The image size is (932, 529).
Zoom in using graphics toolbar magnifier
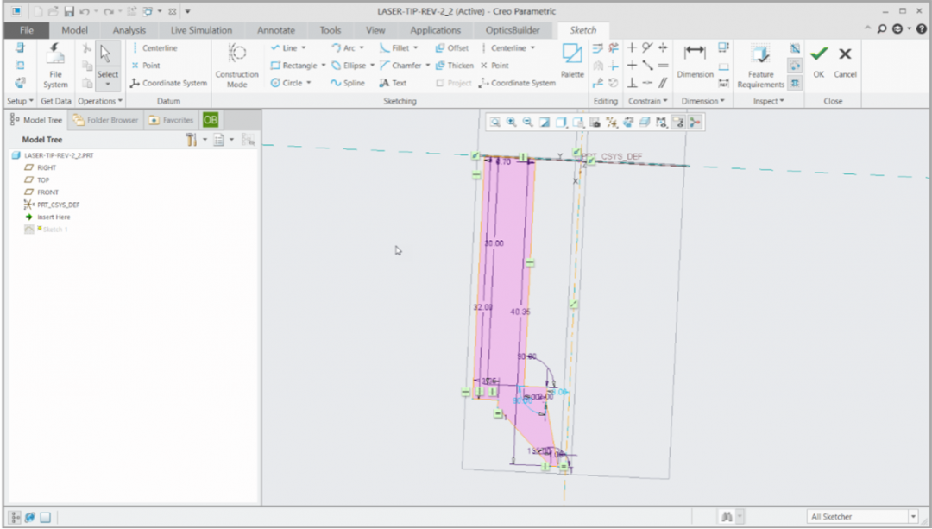pyautogui.click(x=512, y=123)
